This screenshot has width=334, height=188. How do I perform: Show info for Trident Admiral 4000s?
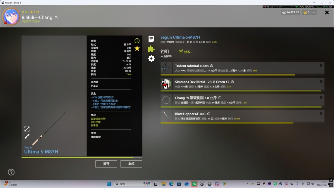212,66
